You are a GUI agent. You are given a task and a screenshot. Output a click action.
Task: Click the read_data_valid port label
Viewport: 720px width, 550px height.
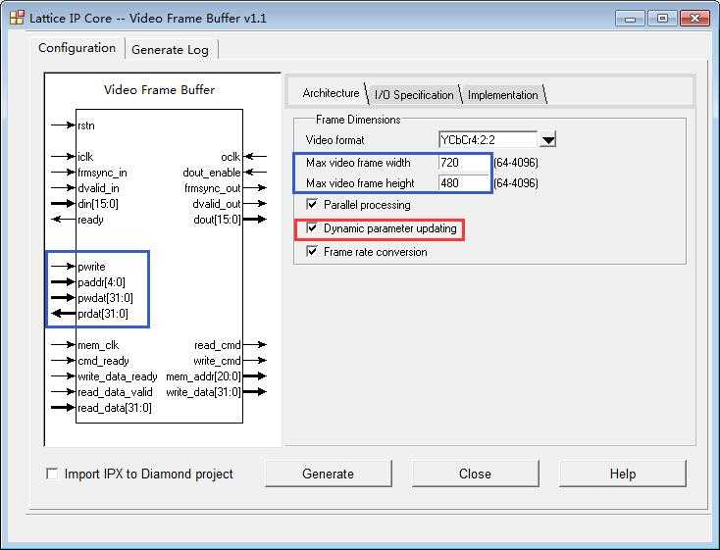point(115,392)
